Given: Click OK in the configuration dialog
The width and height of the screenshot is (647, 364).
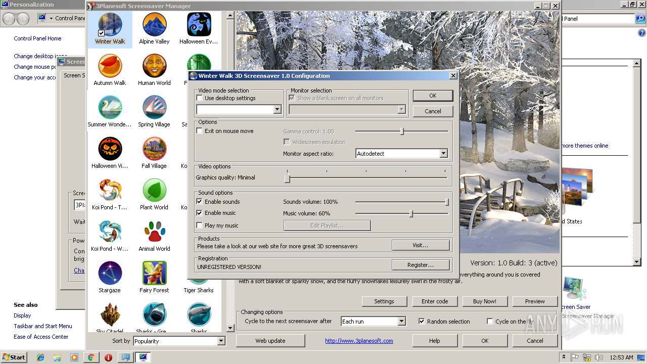Looking at the screenshot, I should tap(433, 96).
